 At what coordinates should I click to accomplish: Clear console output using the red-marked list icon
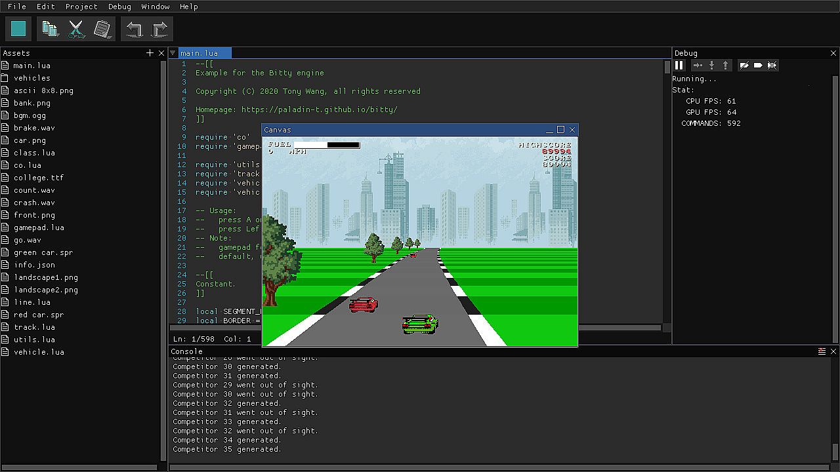tap(822, 351)
